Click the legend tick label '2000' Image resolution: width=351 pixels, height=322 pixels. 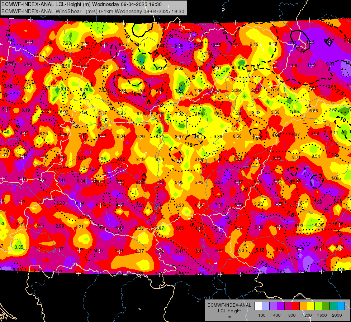tap(337, 315)
